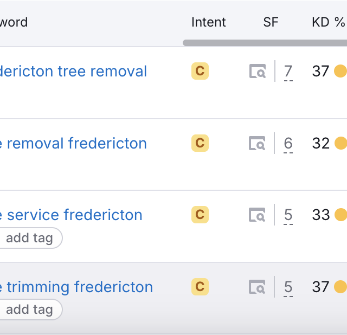Click SERP features count 7
This screenshot has width=347, height=335.
[x=288, y=72]
